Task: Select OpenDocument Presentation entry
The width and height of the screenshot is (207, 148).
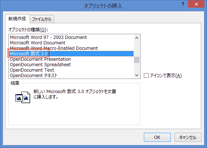Action: [x=71, y=59]
